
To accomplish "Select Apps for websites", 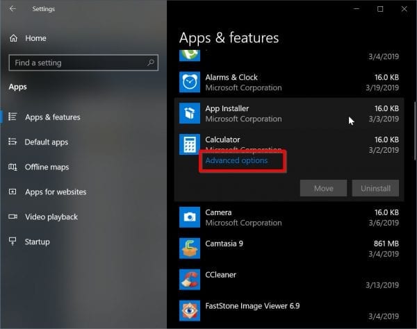I will [x=55, y=192].
